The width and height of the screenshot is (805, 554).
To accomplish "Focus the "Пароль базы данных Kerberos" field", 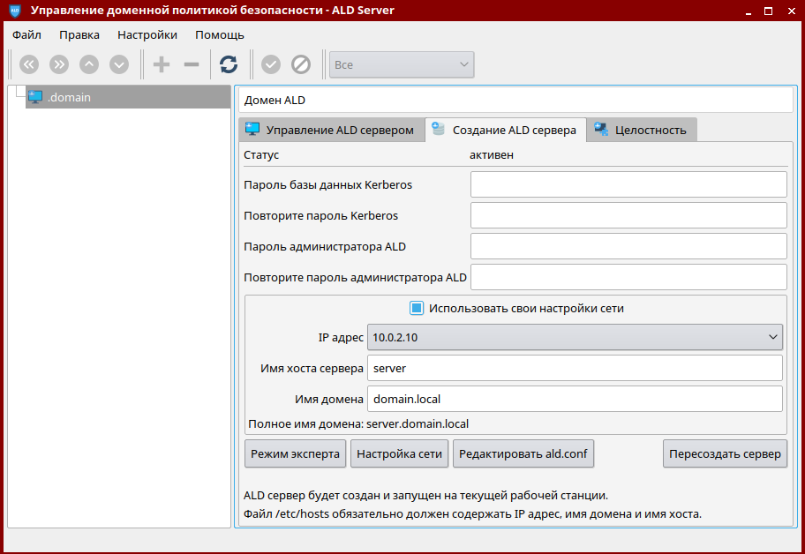I will coord(628,184).
